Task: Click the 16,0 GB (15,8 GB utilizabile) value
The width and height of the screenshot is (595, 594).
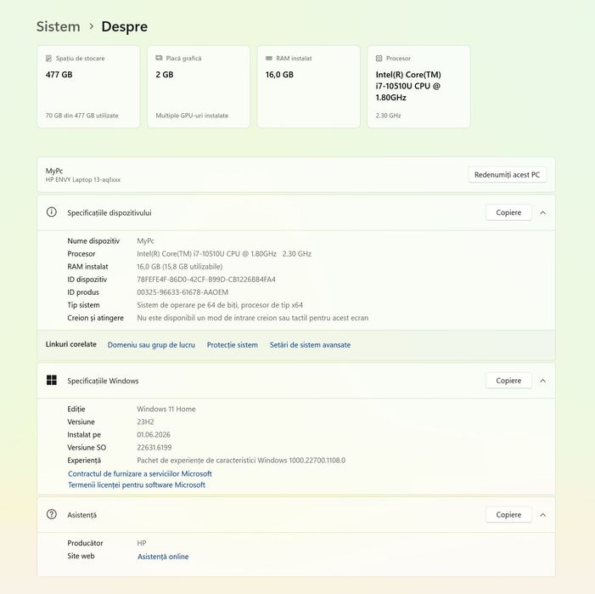Action: click(179, 267)
